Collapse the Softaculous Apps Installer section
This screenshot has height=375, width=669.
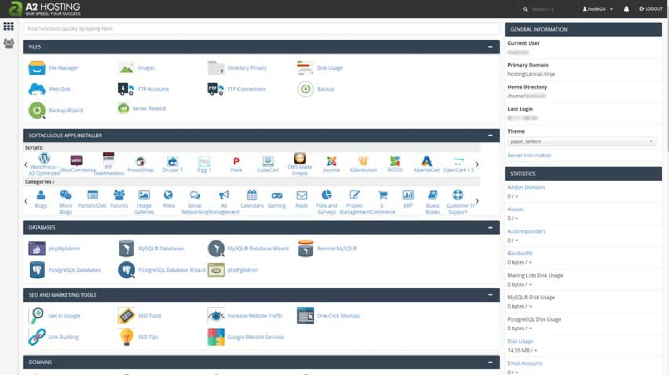(491, 135)
